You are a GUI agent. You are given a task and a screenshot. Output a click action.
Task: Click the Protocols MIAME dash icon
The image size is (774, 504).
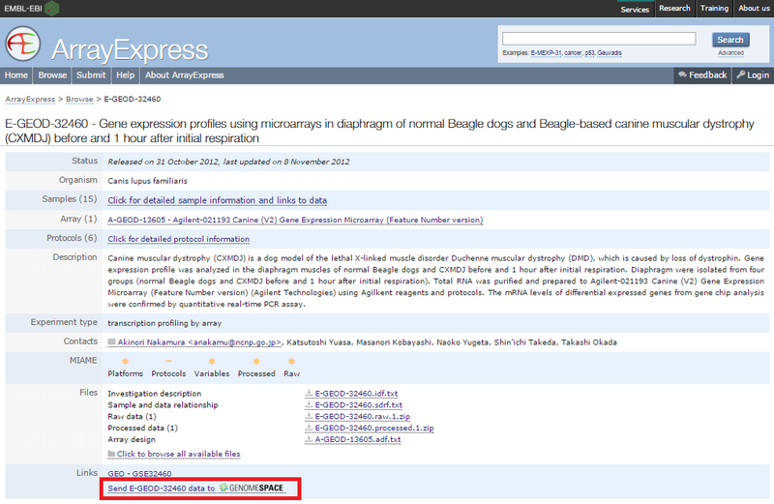168,360
